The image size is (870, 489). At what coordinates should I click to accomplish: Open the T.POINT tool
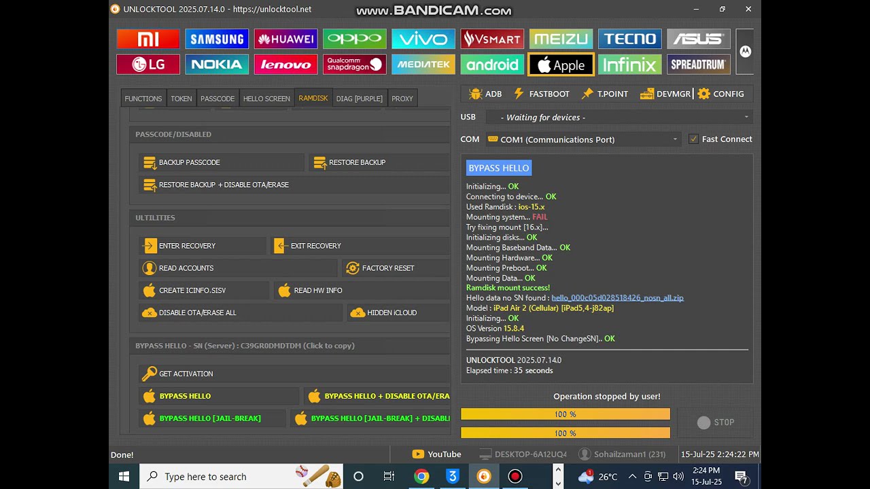604,94
